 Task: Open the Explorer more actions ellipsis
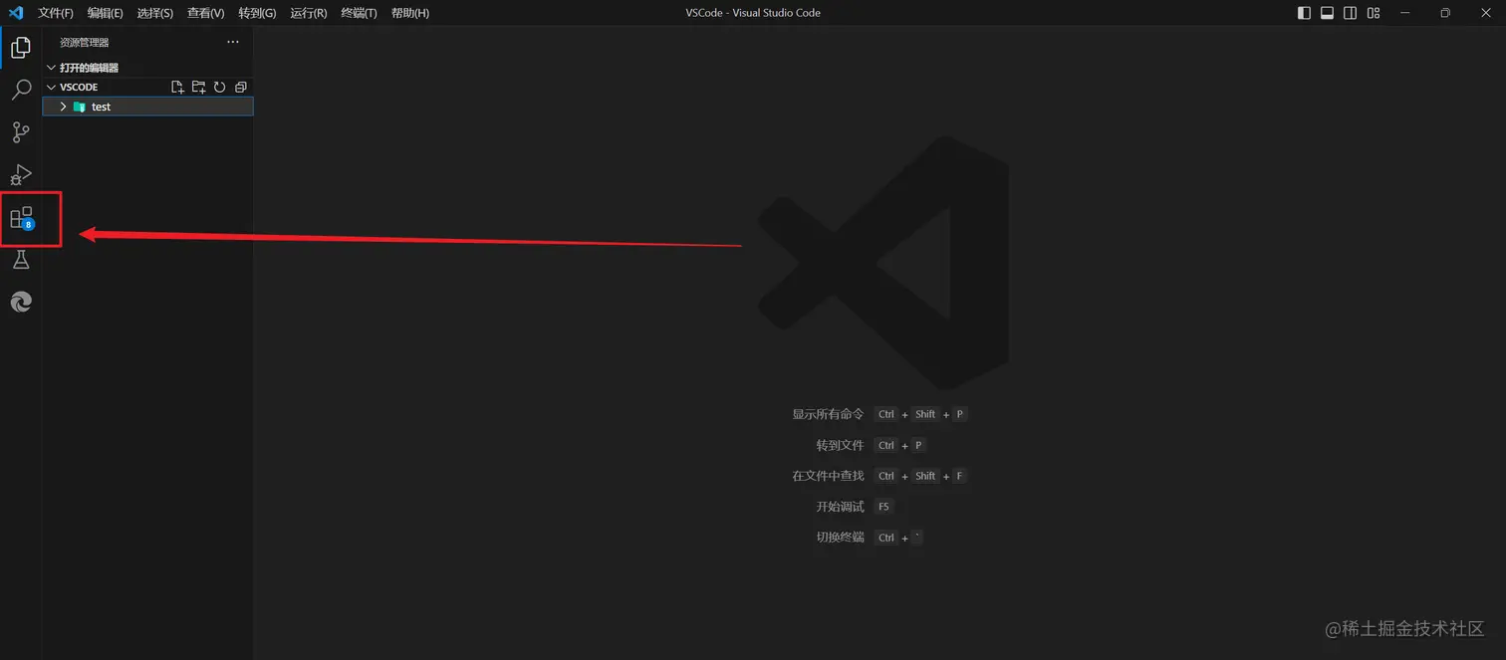point(233,42)
